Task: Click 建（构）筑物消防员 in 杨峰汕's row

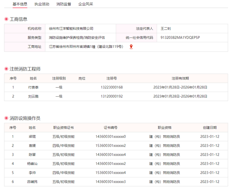Action: (x=164, y=164)
